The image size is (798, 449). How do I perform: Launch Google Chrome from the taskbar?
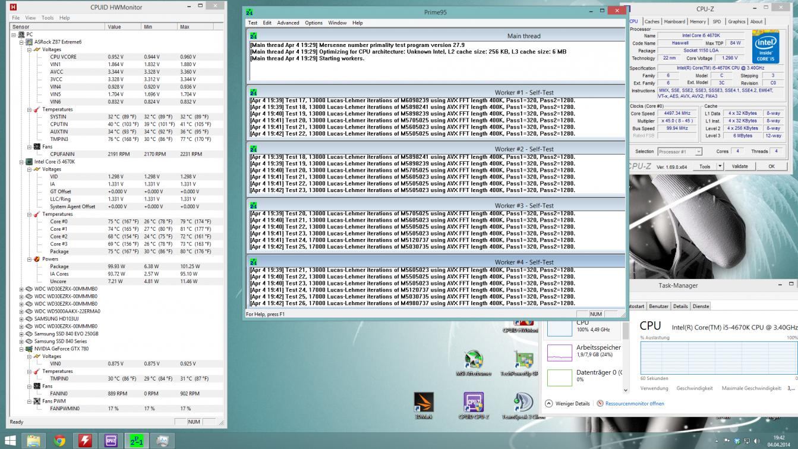click(59, 441)
